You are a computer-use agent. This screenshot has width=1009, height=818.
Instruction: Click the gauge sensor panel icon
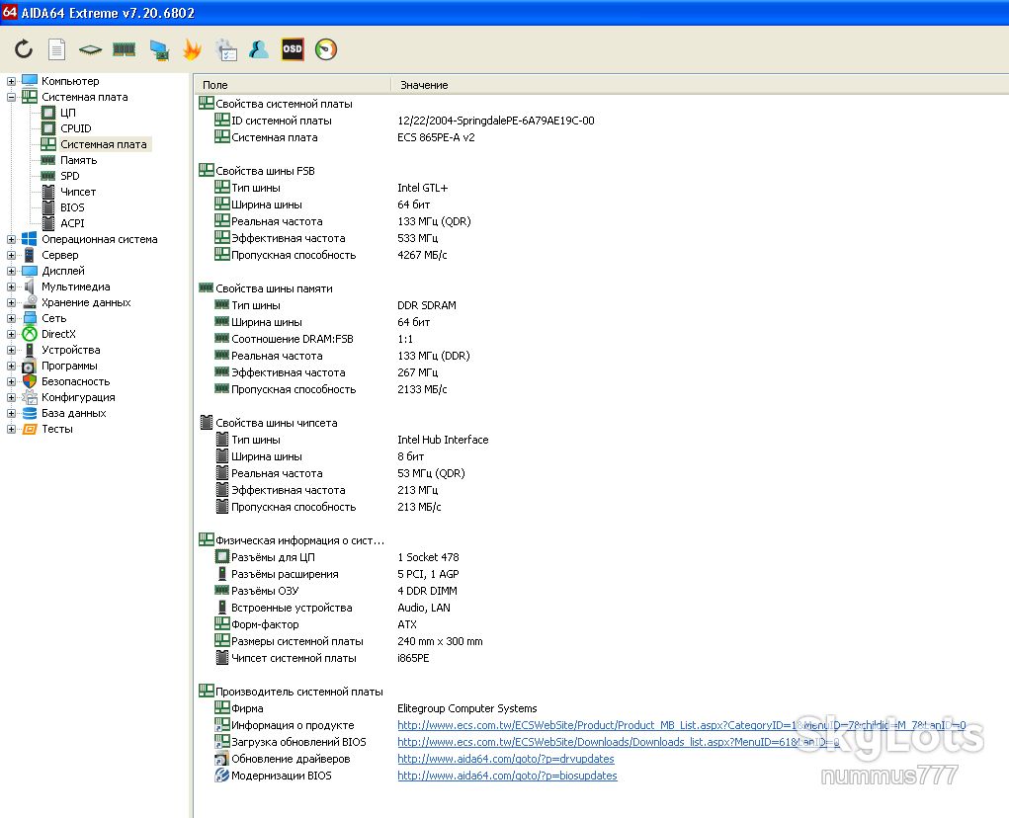(326, 49)
